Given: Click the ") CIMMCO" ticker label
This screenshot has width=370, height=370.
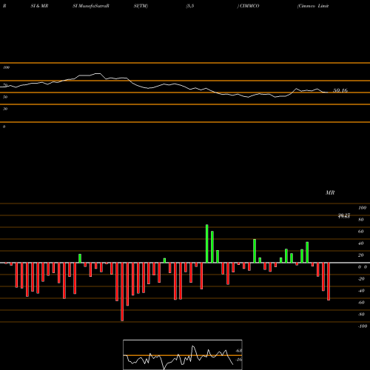Looking at the screenshot, I should 249,6.
